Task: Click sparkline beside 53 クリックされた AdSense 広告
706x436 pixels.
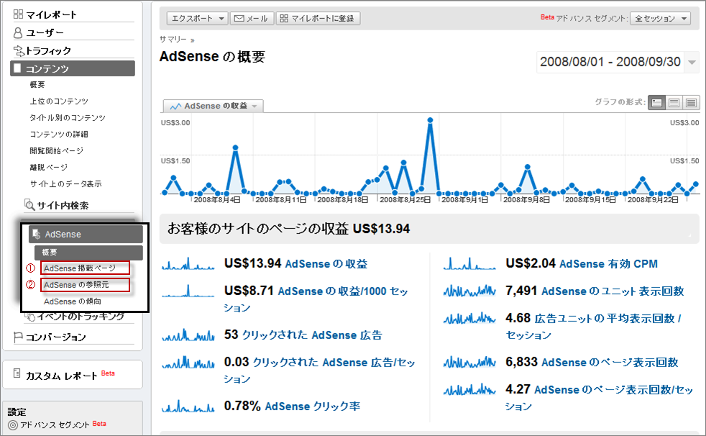Action: (x=188, y=335)
